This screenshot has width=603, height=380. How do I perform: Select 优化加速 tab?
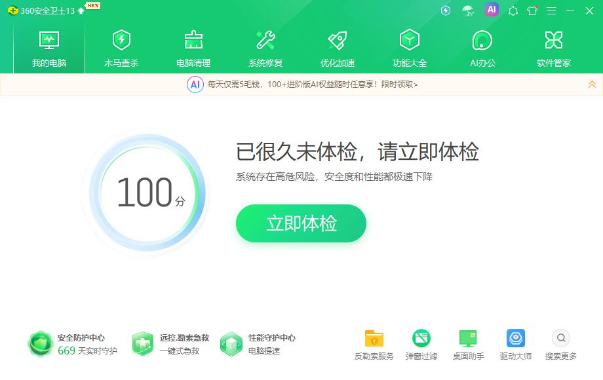(x=338, y=48)
